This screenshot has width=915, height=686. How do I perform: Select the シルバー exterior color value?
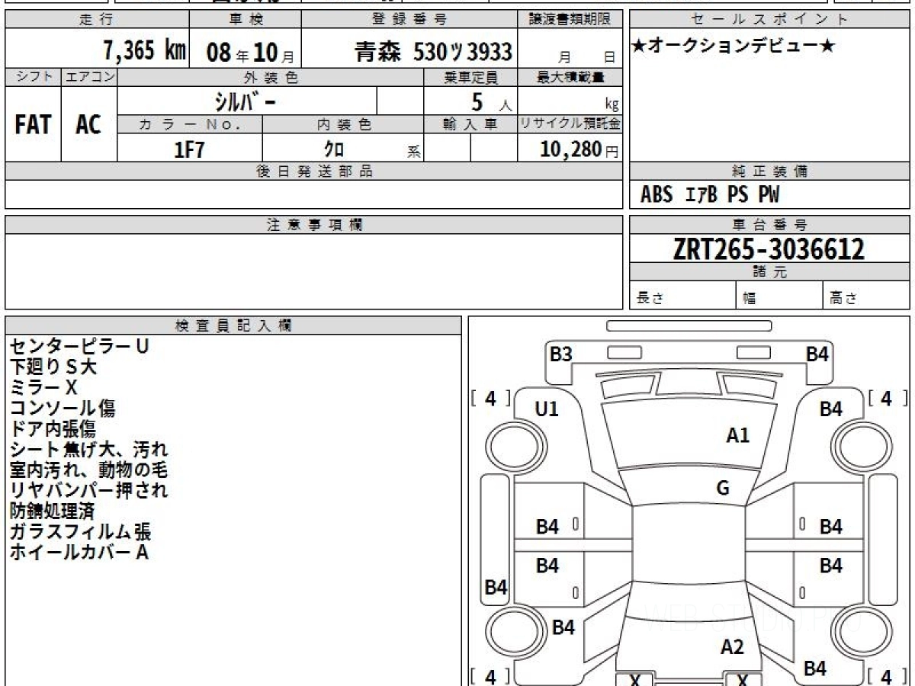[247, 101]
